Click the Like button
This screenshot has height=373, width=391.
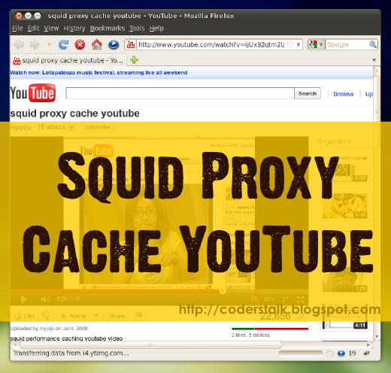24,316
